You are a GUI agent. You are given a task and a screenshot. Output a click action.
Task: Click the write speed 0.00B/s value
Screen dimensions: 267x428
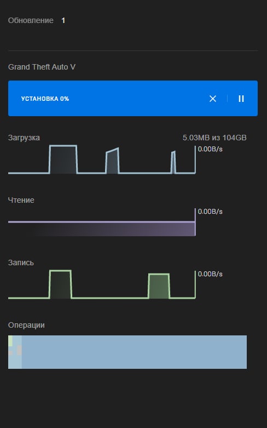pyautogui.click(x=210, y=274)
